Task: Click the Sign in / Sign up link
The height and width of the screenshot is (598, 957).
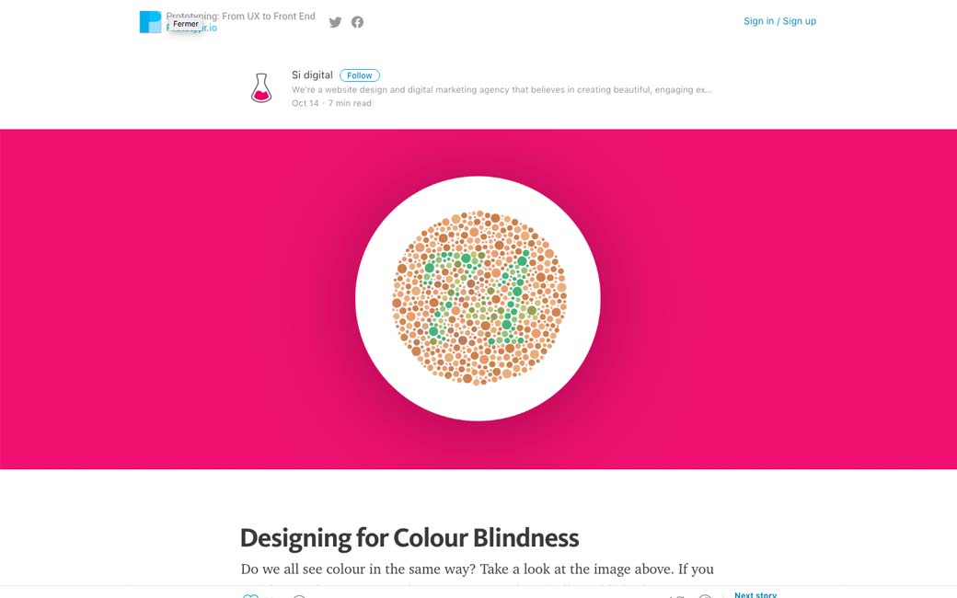Action: click(x=779, y=21)
